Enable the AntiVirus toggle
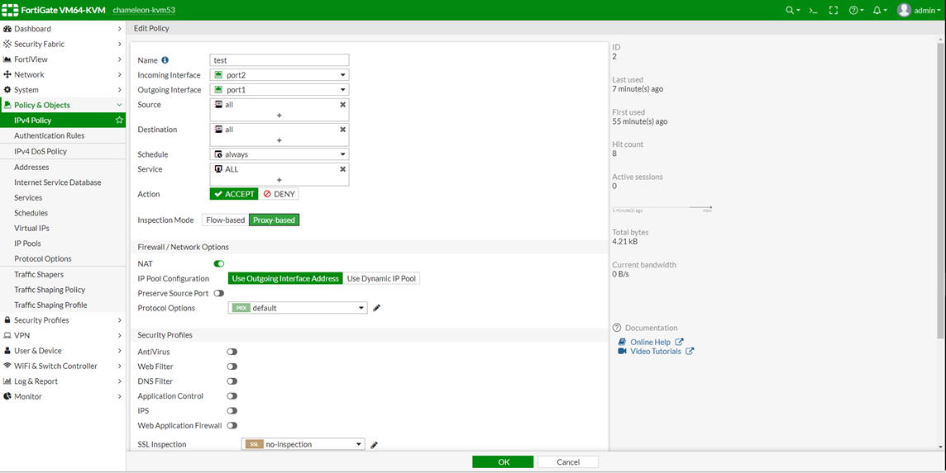 pyautogui.click(x=232, y=352)
